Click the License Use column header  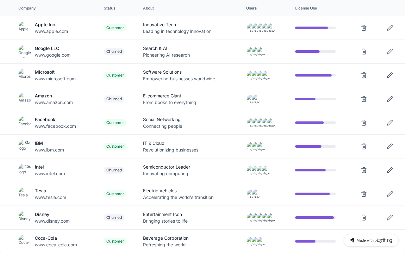point(306,8)
